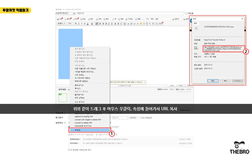Image resolution: width=252 pixels, height=157 pixels.
Task: Insert a photo using the 사진 toolbar icon
Action: [x=59, y=19]
